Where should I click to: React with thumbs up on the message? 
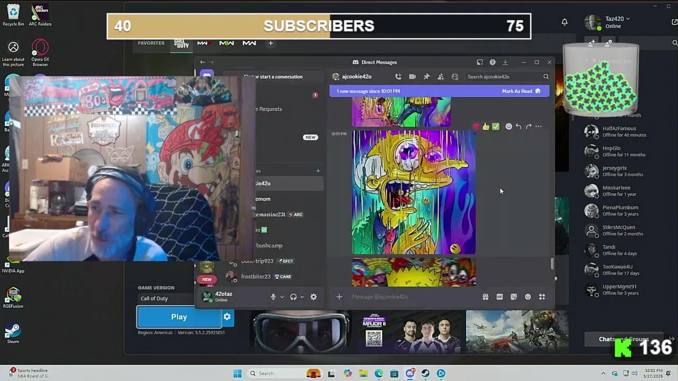(486, 126)
